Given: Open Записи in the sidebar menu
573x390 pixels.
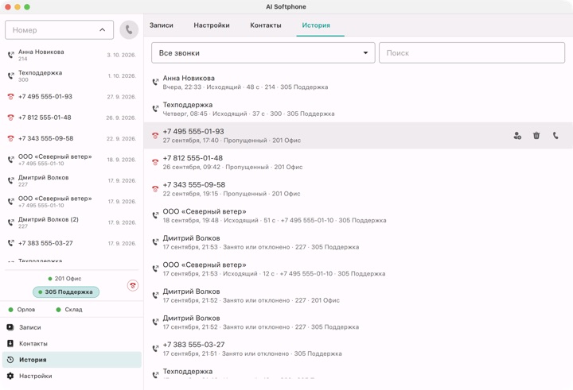Looking at the screenshot, I should 72,327.
